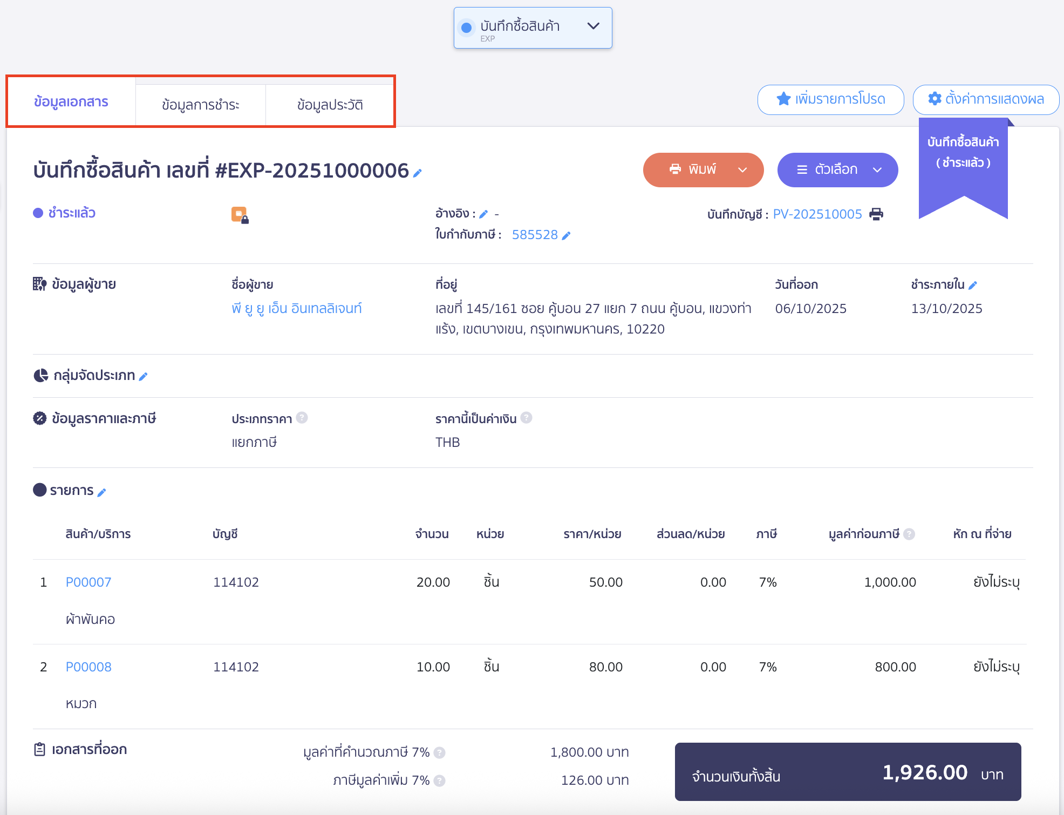Switch to ข้อมูลการชำระ tab
1064x815 pixels.
click(x=200, y=105)
